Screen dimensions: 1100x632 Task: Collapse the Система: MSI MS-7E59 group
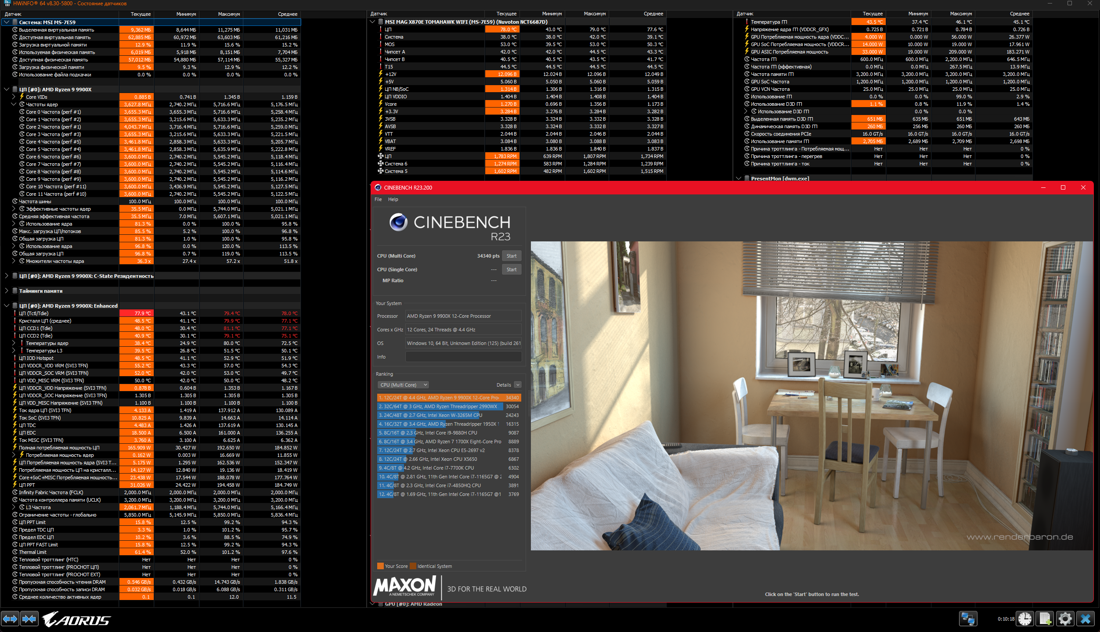click(x=7, y=22)
